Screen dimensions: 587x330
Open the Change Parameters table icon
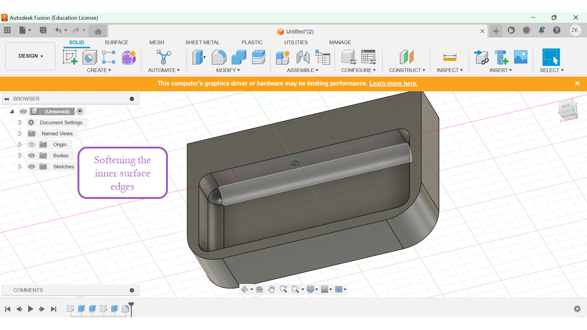click(369, 57)
